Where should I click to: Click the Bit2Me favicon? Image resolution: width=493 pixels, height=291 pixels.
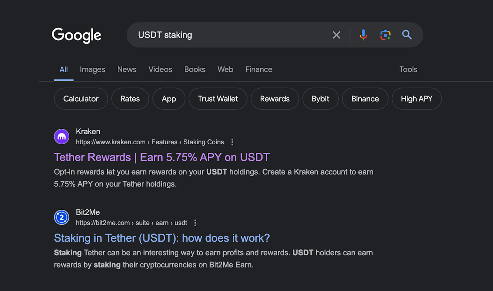(62, 217)
